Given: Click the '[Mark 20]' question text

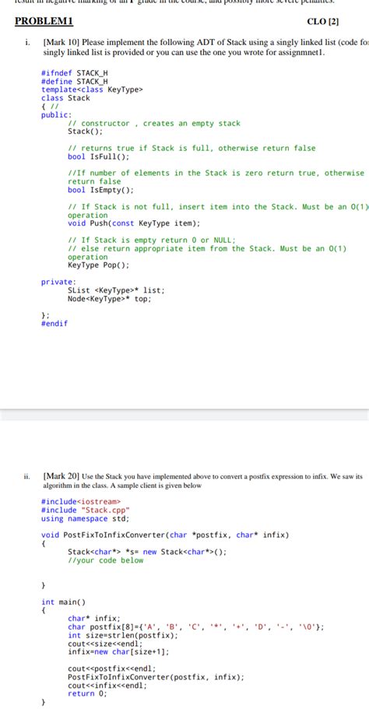Looking at the screenshot, I should tap(202, 481).
